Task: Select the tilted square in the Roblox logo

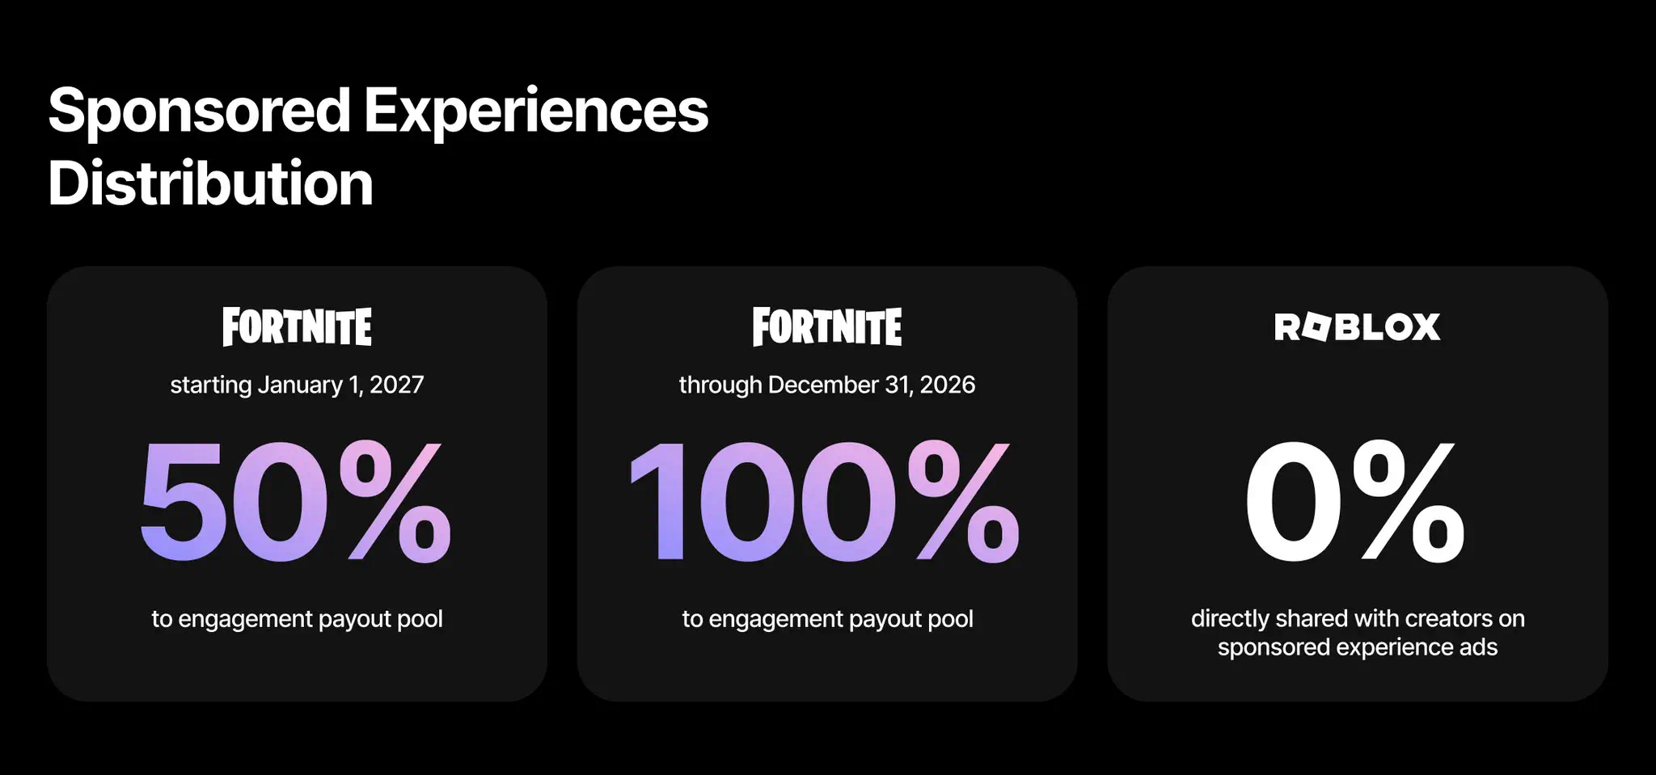Action: (1317, 326)
